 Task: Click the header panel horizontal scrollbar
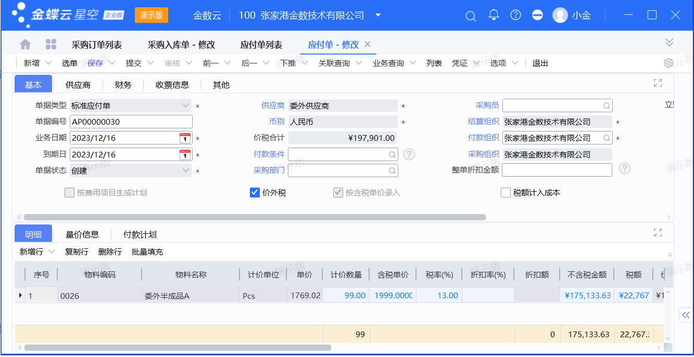click(255, 217)
